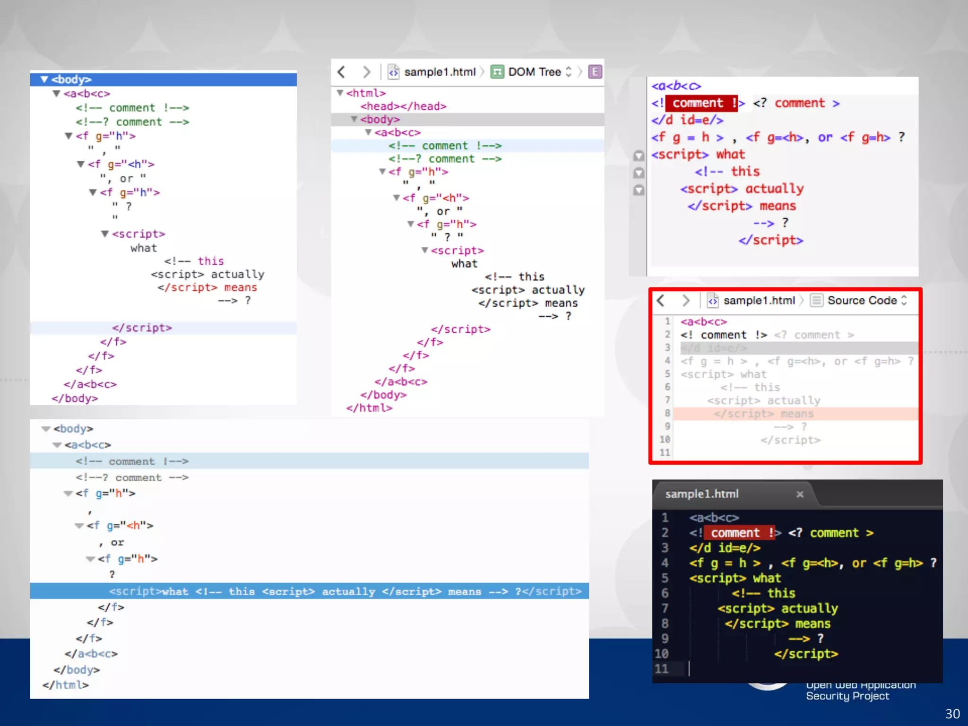This screenshot has height=726, width=968.
Task: Select the sample1.html tab in the dark editor
Action: point(702,494)
